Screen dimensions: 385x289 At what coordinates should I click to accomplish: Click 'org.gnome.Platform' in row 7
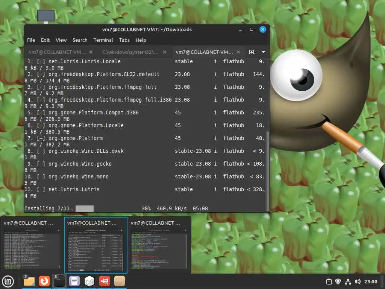pyautogui.click(x=75, y=138)
